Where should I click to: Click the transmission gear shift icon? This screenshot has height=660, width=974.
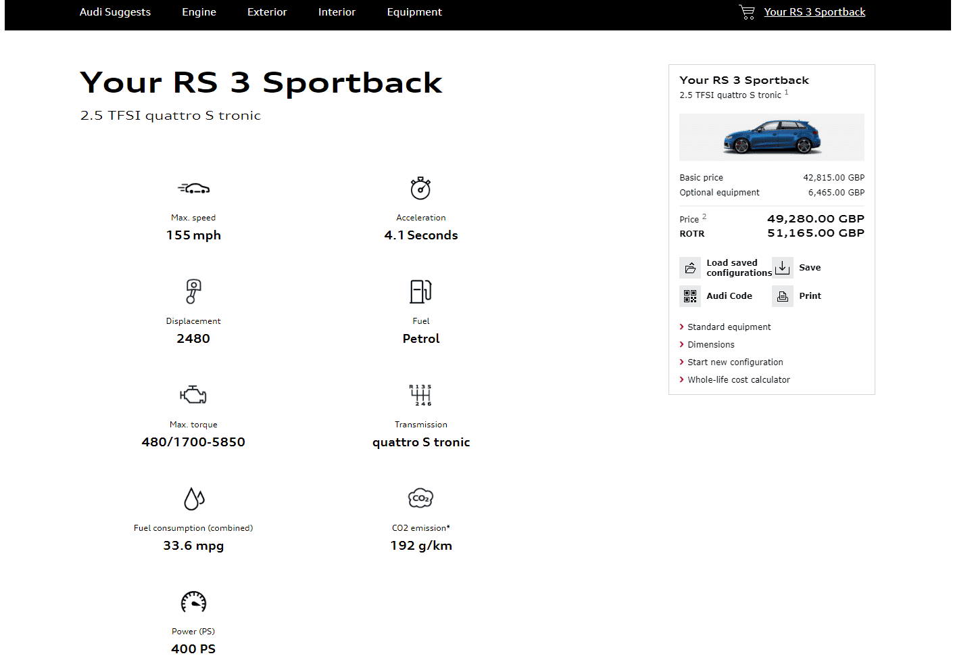coord(420,395)
